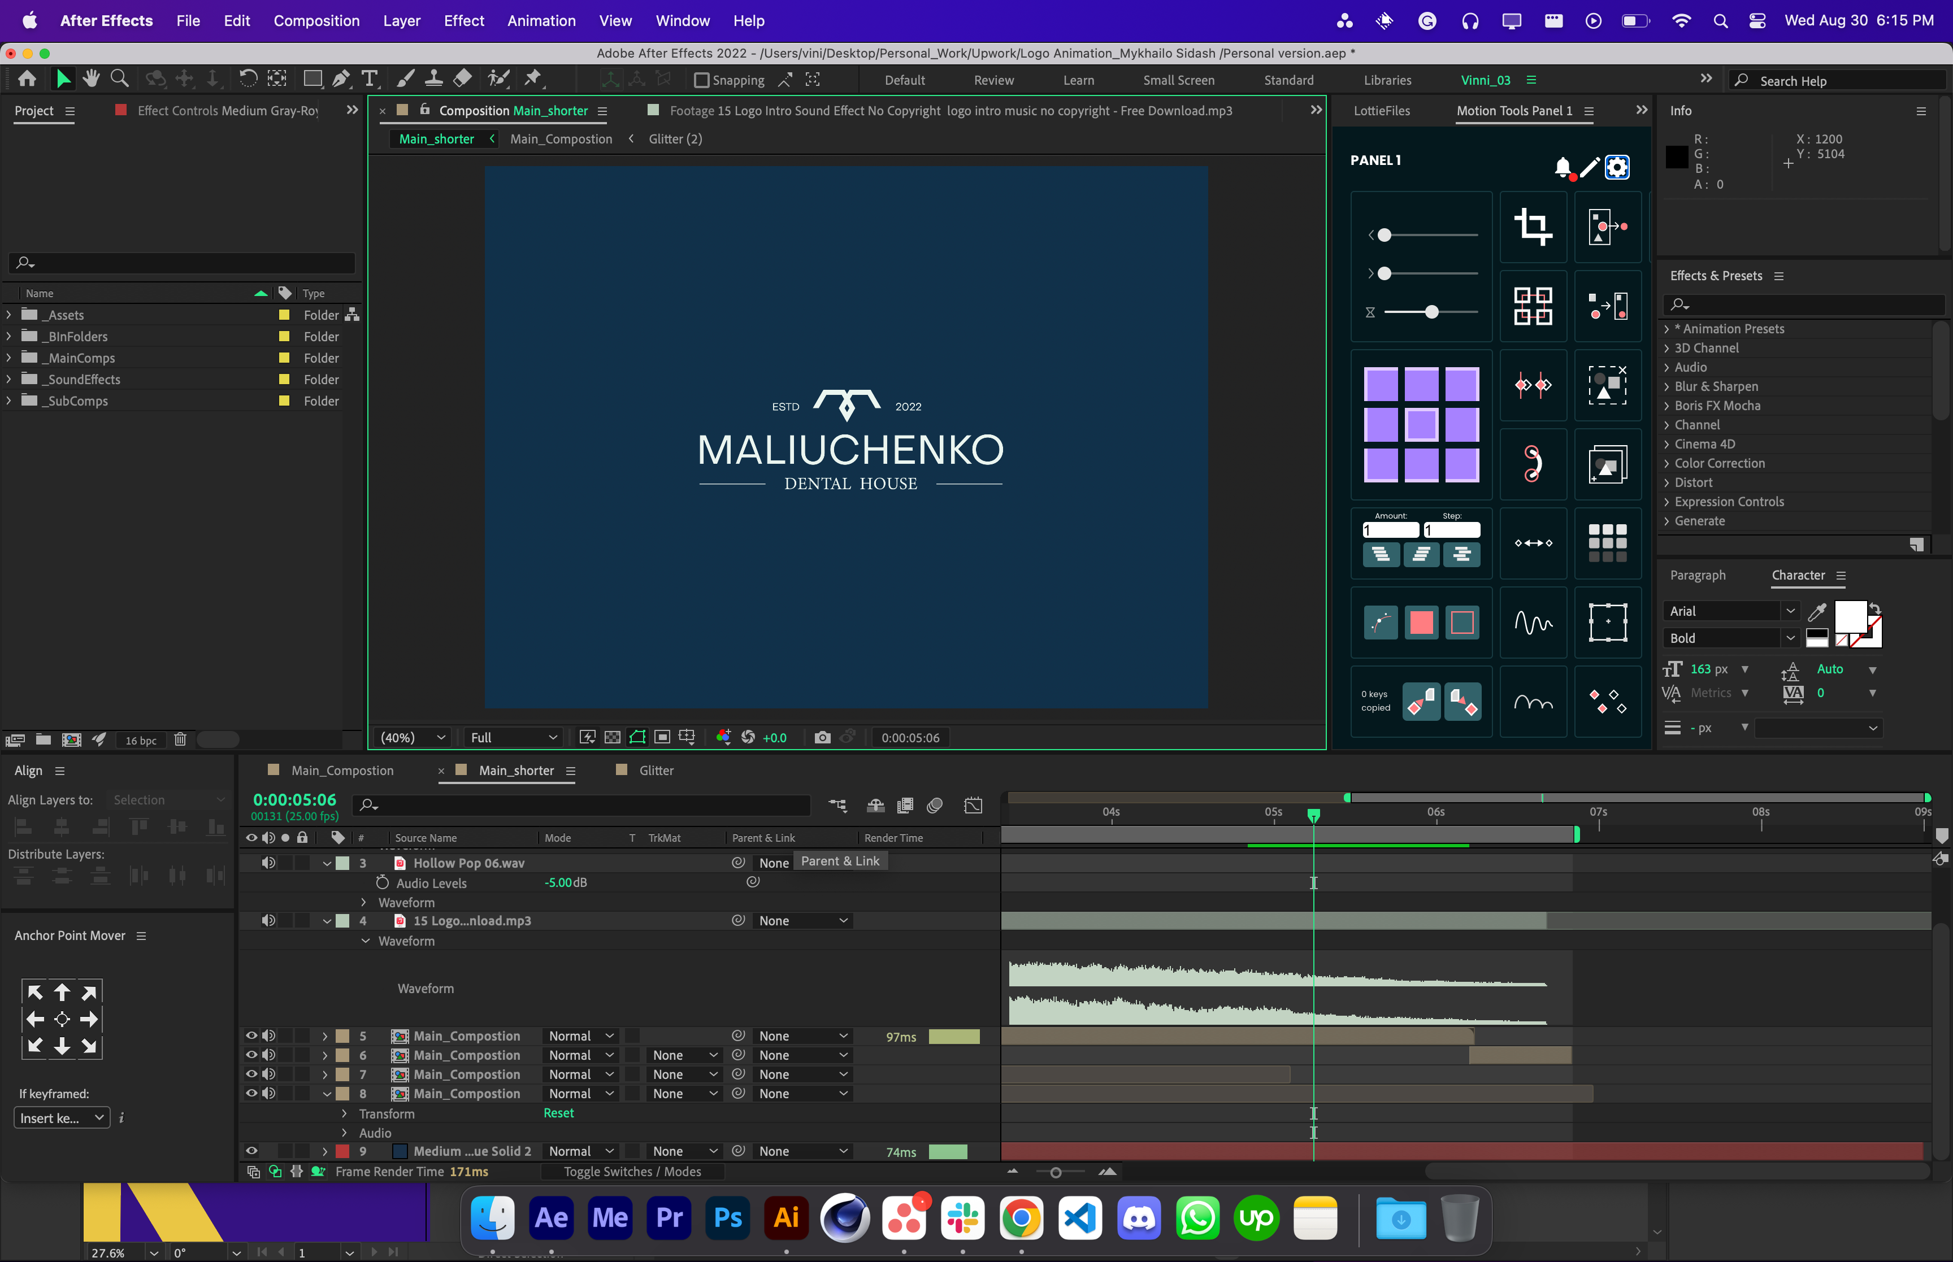Select the Rectangle shape tool
This screenshot has height=1262, width=1953.
point(313,79)
